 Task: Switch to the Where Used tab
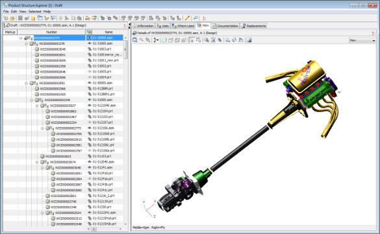183,26
